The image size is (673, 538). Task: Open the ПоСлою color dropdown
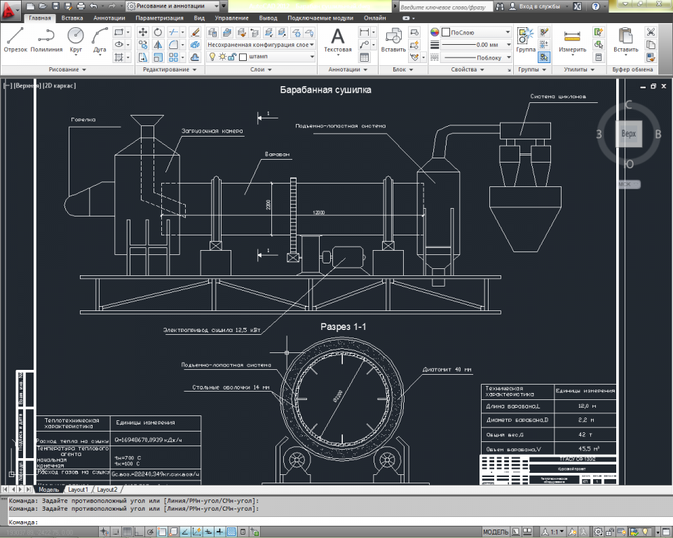(x=477, y=32)
